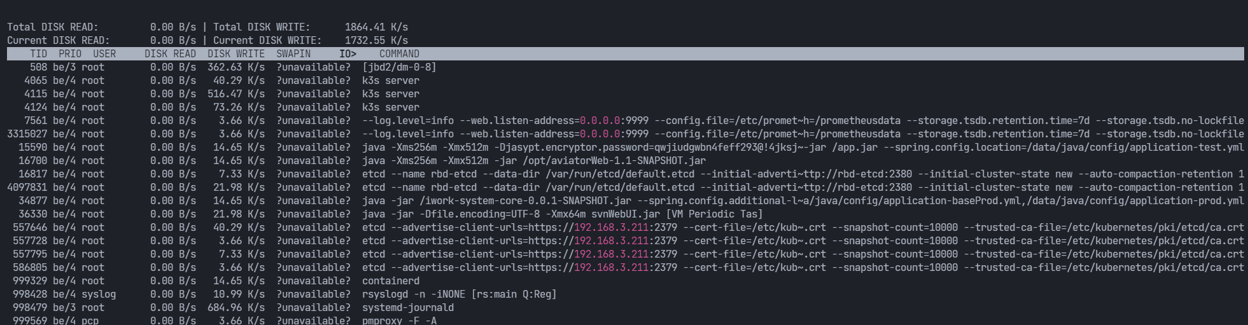Select TID 4115 in the process list
Viewport: 1248px width, 325px height.
tap(36, 94)
